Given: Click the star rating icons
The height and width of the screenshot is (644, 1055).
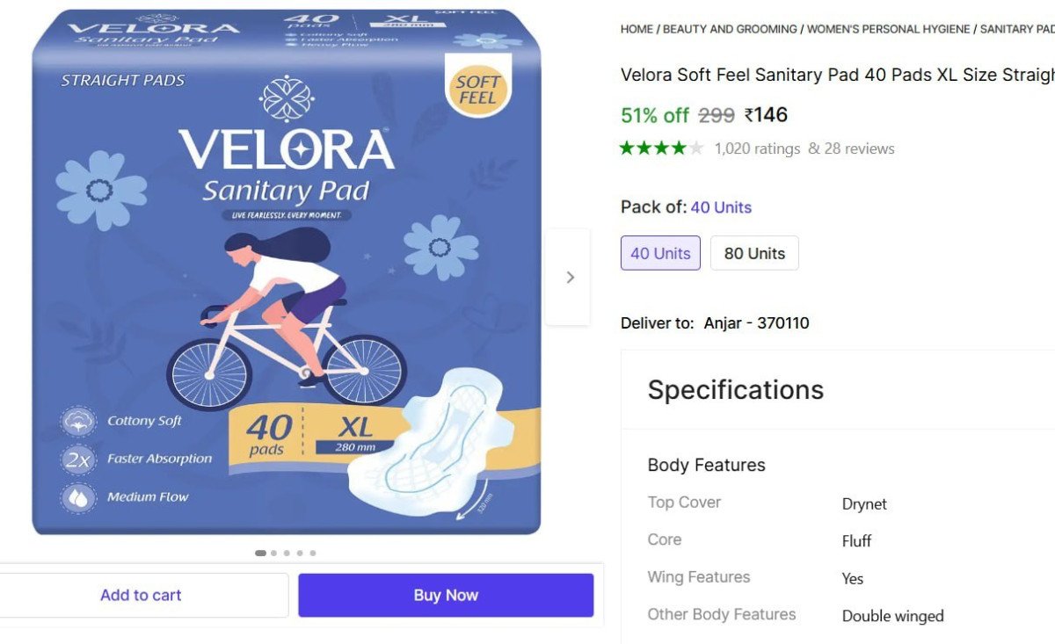Looking at the screenshot, I should point(662,148).
